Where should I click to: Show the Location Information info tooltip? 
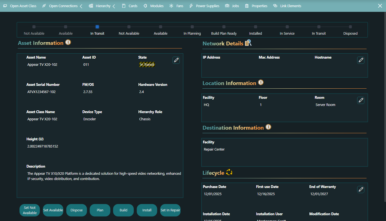(261, 82)
